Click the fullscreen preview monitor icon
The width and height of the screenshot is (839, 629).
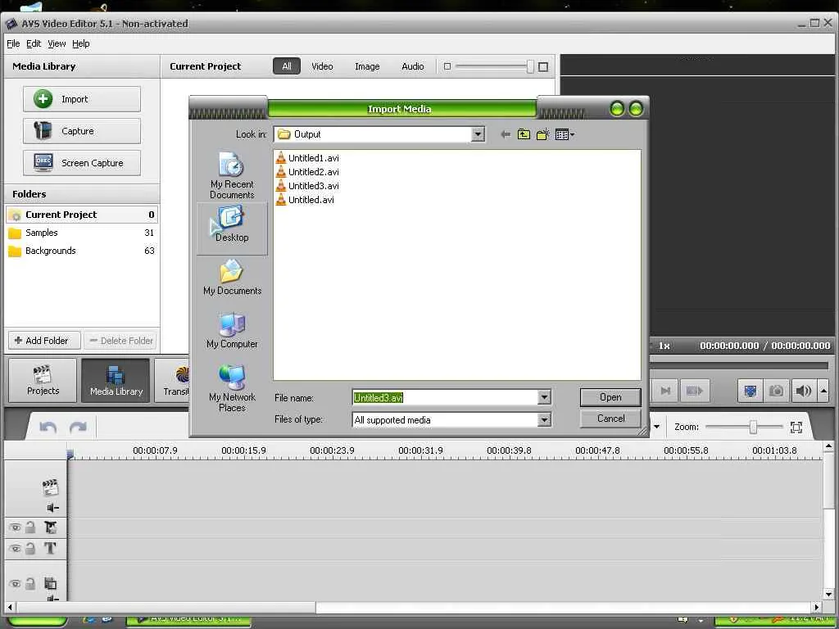(751, 391)
